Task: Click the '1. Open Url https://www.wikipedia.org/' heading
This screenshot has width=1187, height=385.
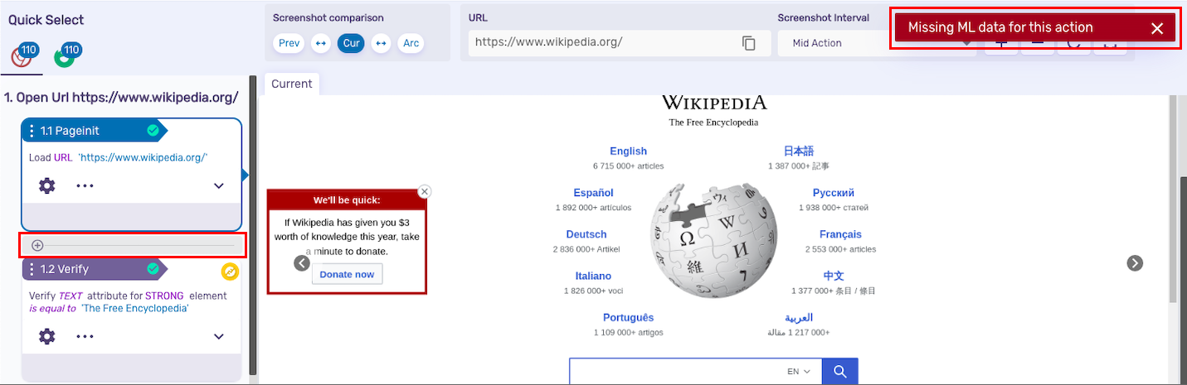Action: point(121,97)
